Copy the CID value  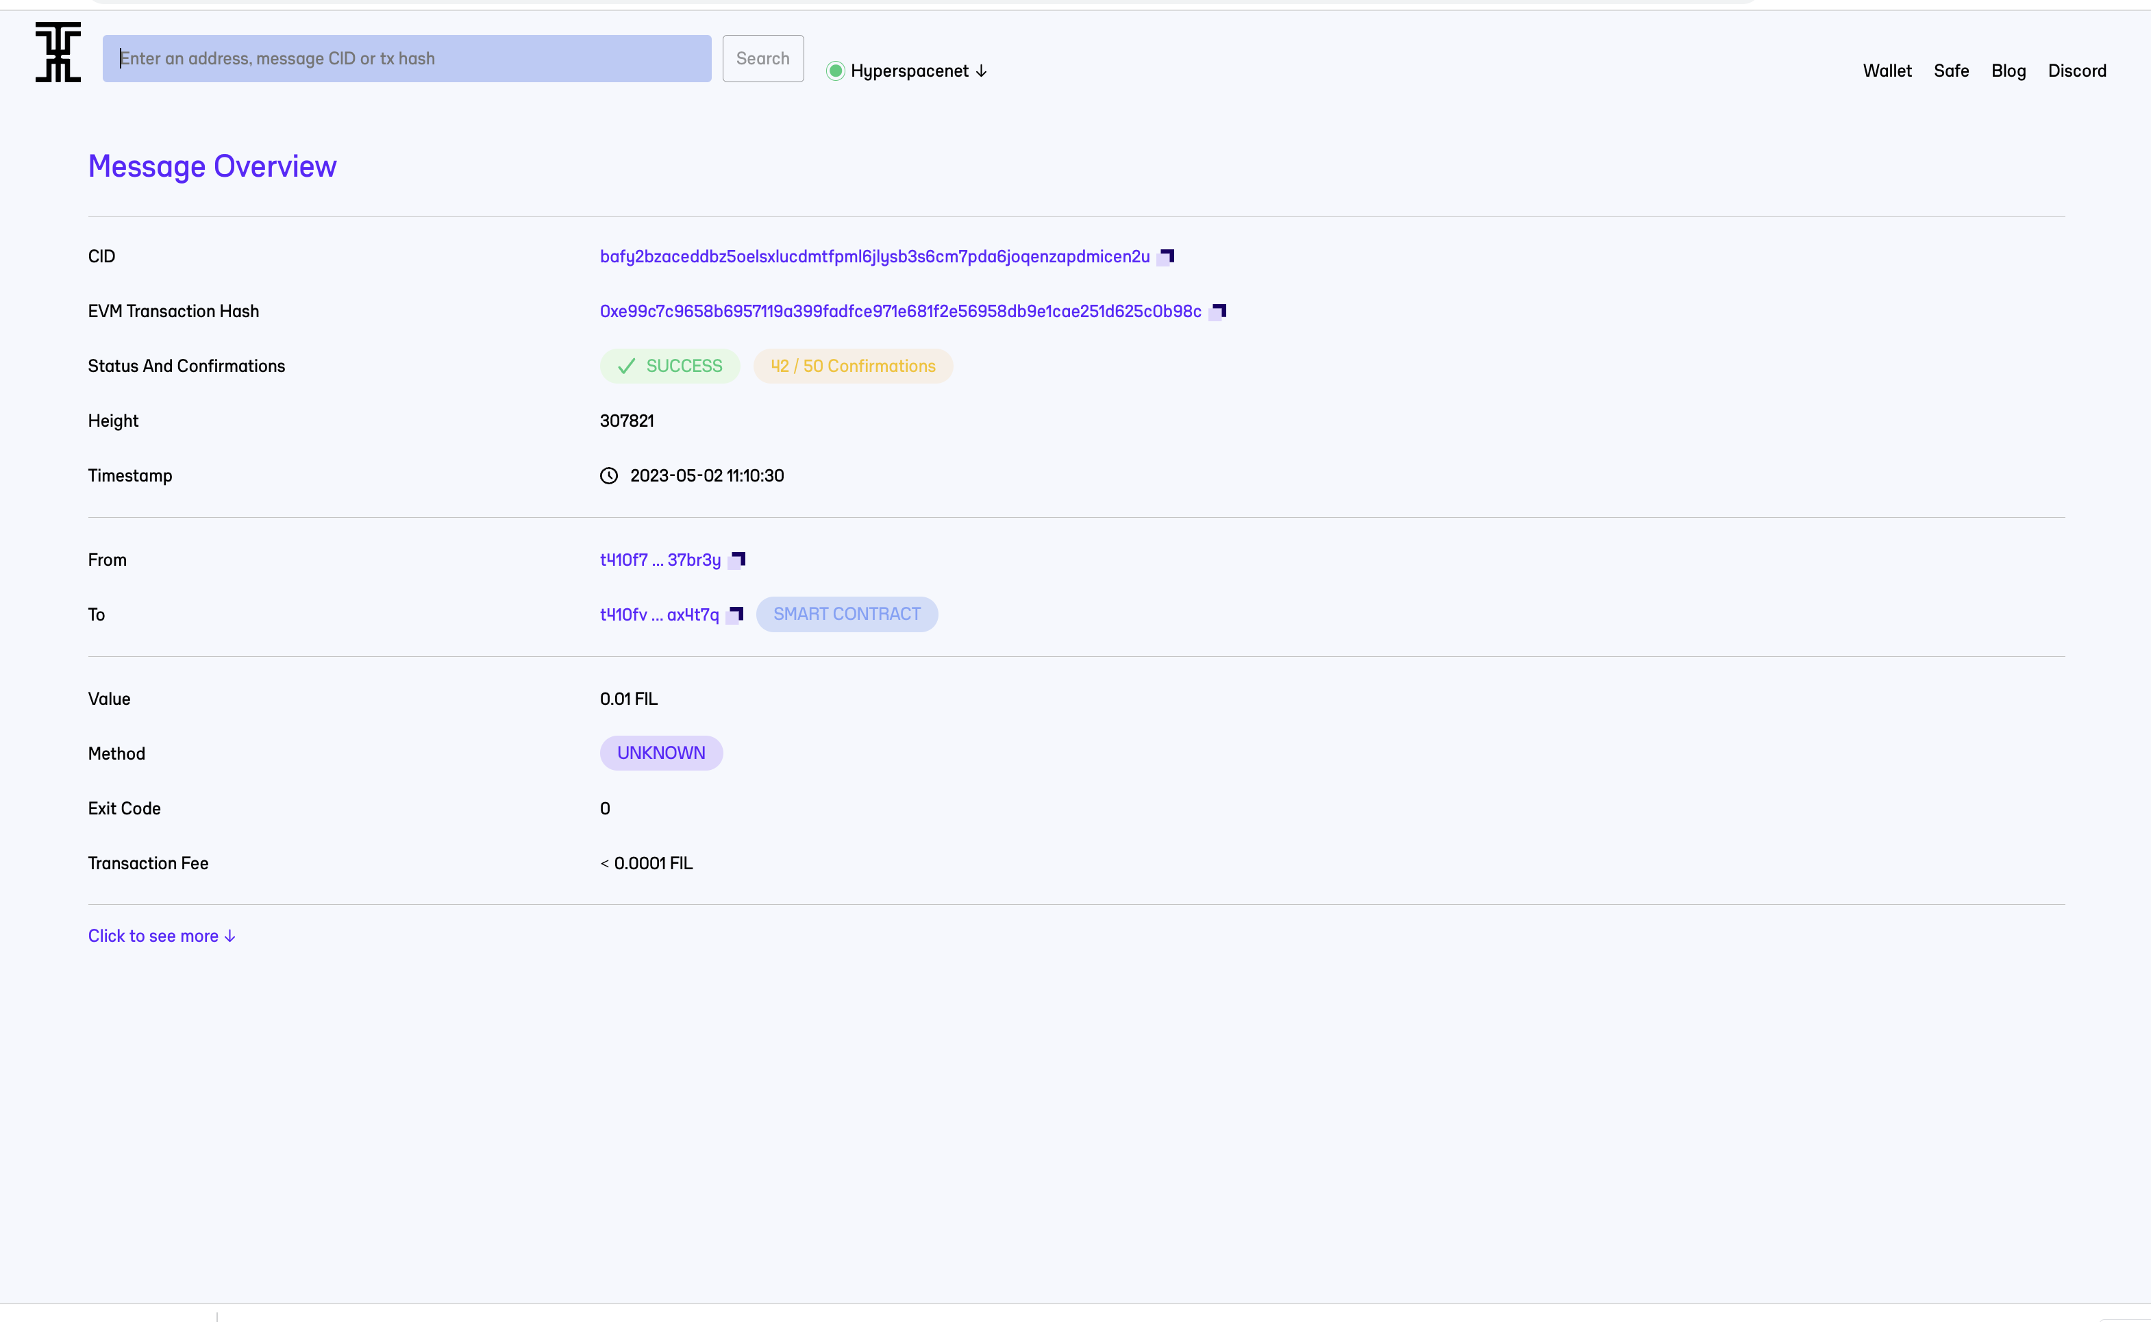[x=1165, y=257]
